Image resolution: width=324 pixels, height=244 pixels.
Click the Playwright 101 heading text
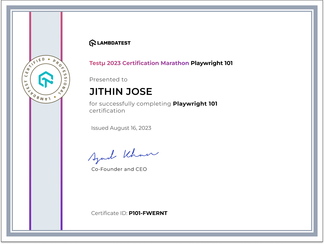pyautogui.click(x=211, y=63)
